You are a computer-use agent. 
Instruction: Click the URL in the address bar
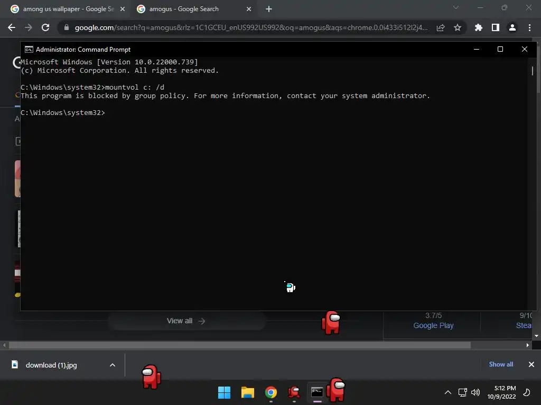[251, 27]
